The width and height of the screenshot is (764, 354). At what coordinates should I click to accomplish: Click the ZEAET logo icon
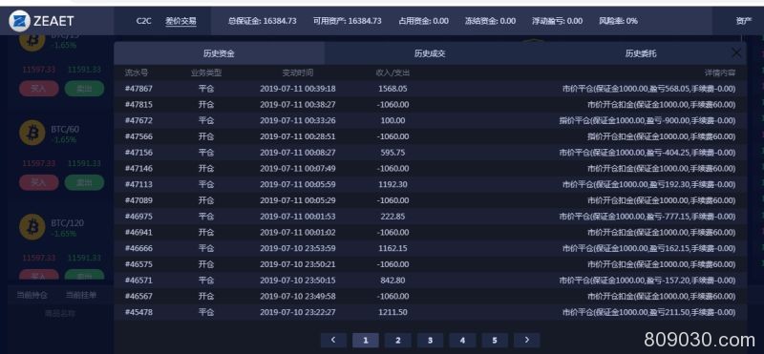19,20
